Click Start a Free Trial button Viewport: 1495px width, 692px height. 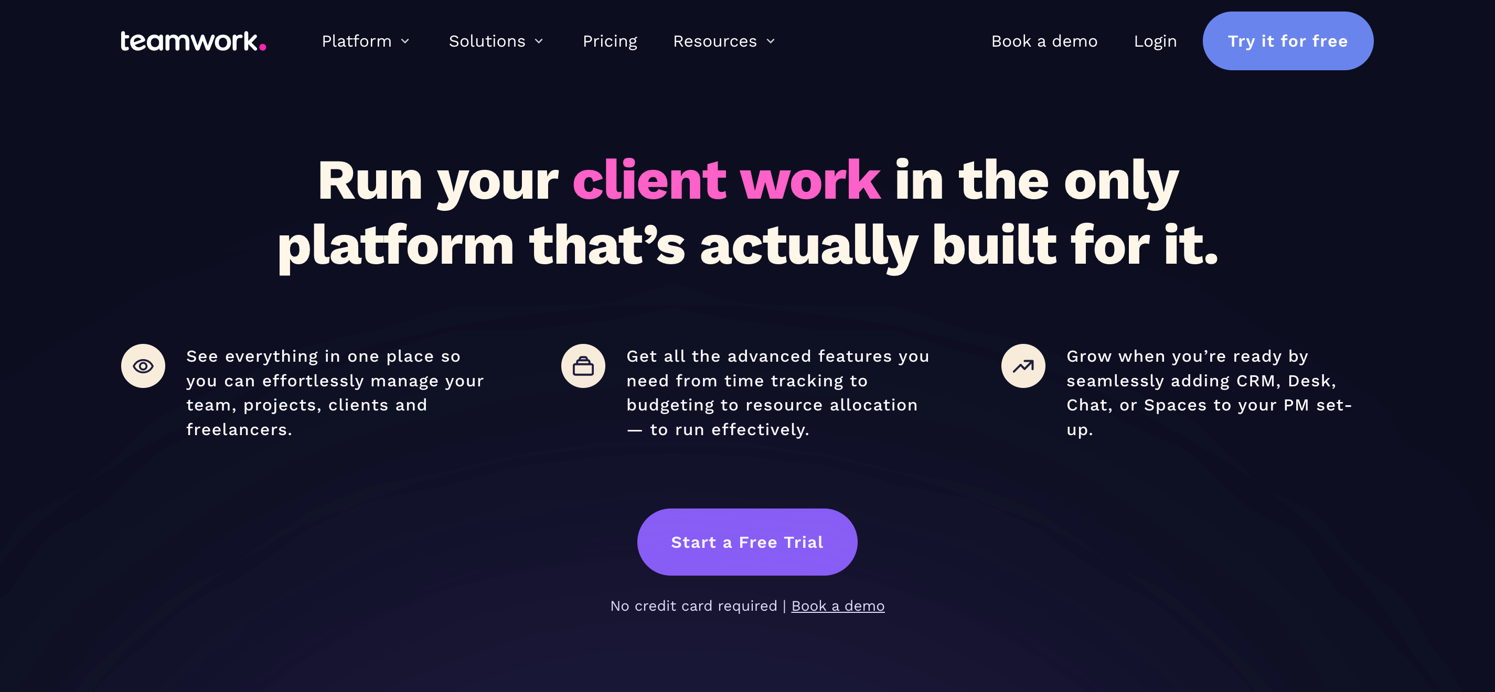click(747, 542)
